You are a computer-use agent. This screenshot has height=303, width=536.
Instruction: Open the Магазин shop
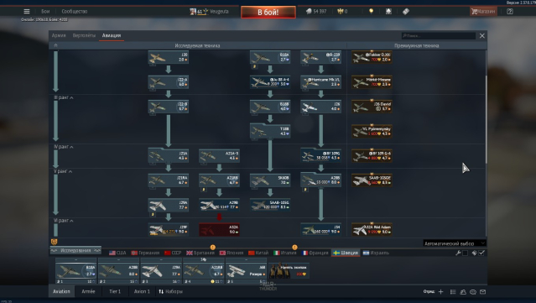click(x=483, y=11)
